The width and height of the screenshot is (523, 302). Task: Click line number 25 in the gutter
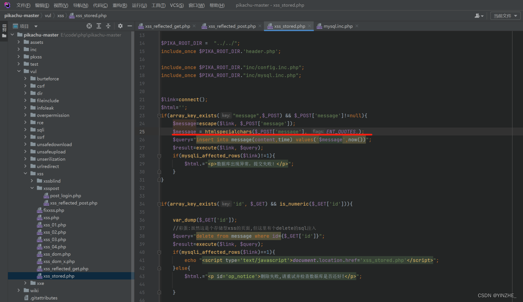[x=142, y=132]
